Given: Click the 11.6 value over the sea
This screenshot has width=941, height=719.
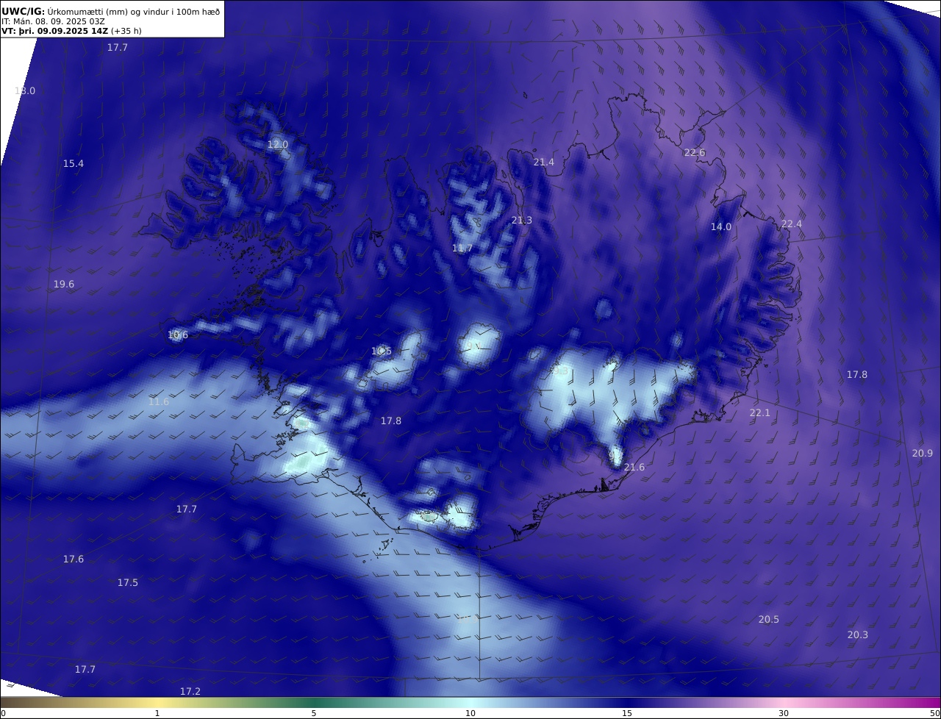Looking at the screenshot, I should 159,402.
